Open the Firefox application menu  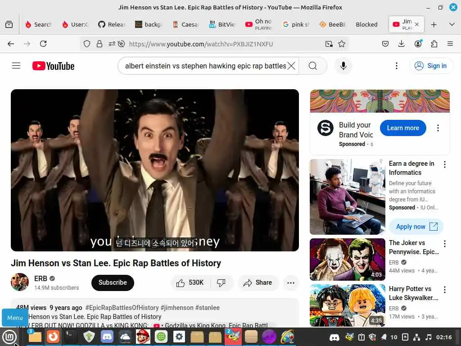(450, 44)
